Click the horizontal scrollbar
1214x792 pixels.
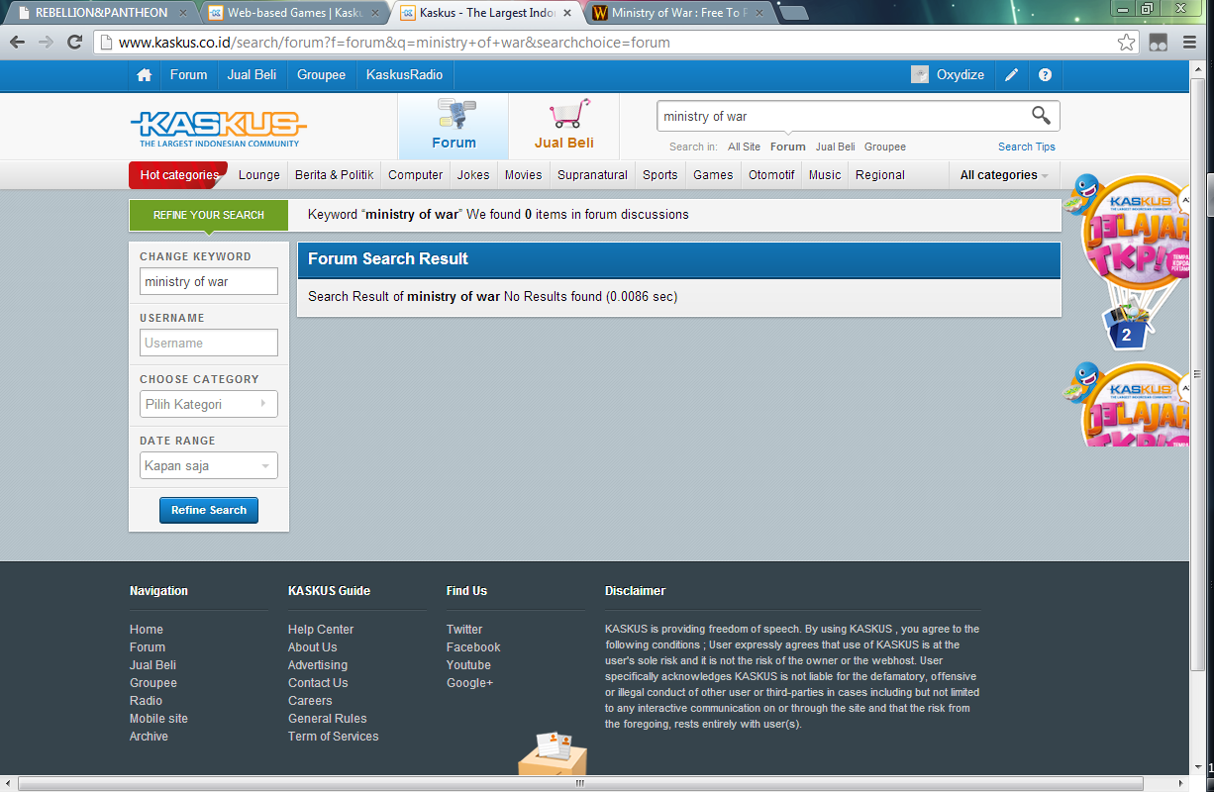click(x=579, y=783)
